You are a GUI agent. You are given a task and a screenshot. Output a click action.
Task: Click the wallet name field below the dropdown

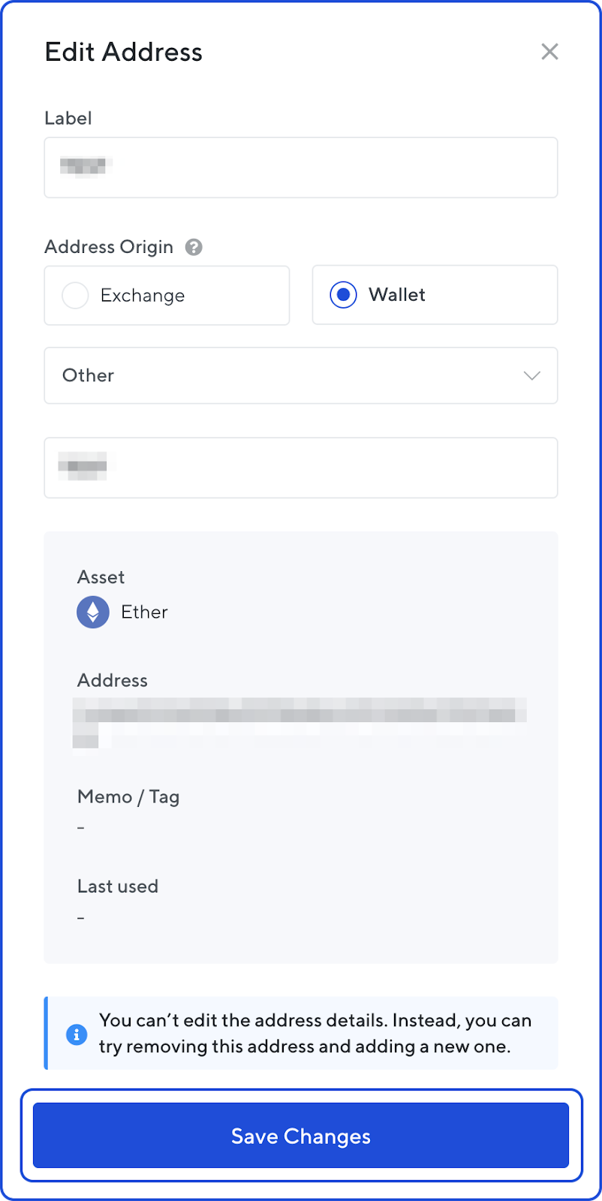[300, 468]
